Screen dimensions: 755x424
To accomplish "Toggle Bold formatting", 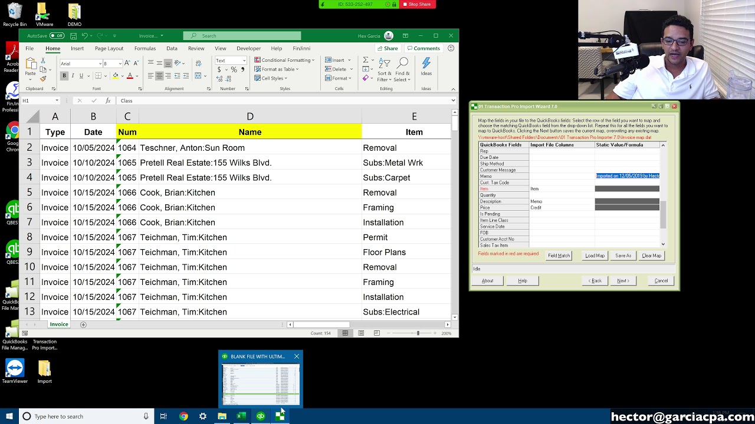I will pos(64,76).
